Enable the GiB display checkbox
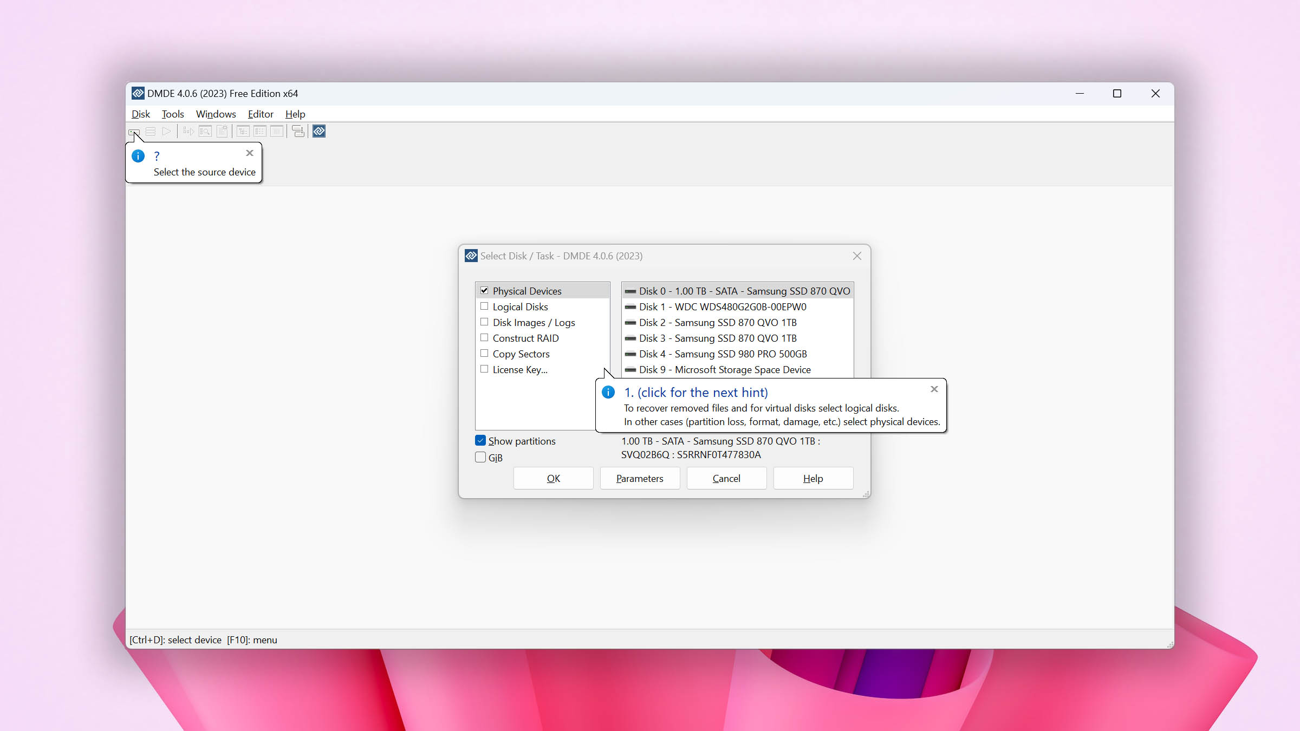The height and width of the screenshot is (731, 1300). tap(480, 457)
